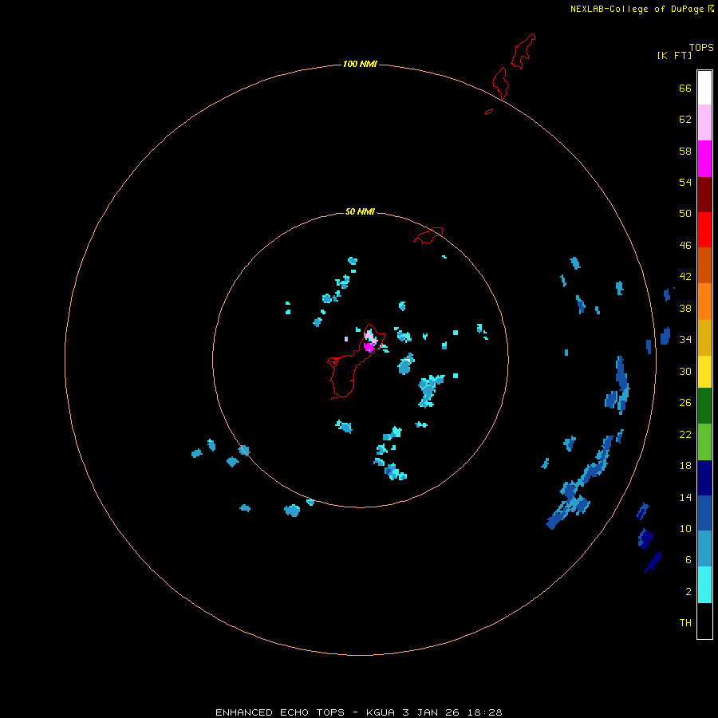Click the black TH threshold swatch
718x718 pixels.
pyautogui.click(x=704, y=621)
